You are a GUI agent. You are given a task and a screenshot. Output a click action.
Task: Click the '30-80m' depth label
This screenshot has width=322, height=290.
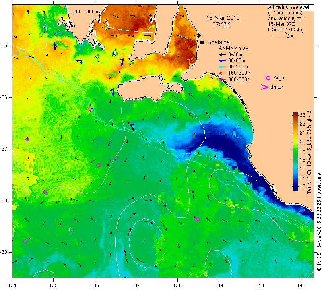[x=237, y=60]
